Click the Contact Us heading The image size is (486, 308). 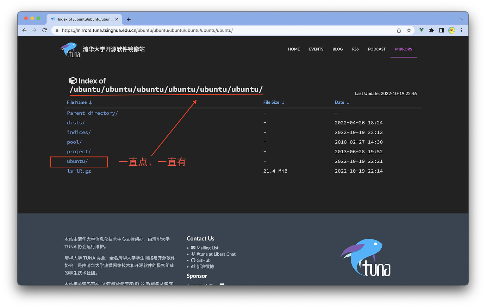point(200,238)
